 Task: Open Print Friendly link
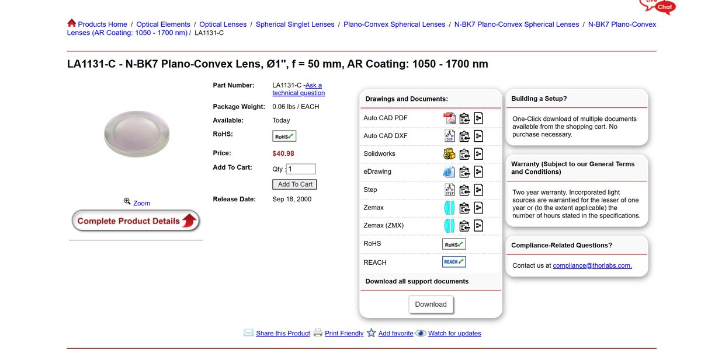coord(344,334)
